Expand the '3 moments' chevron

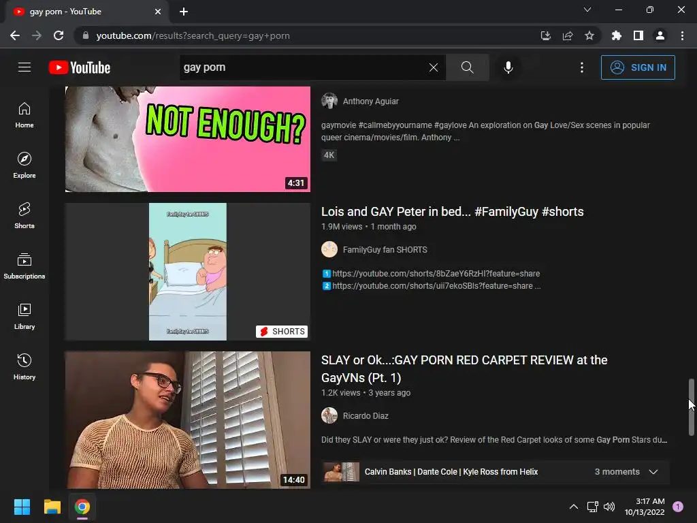[x=653, y=472]
